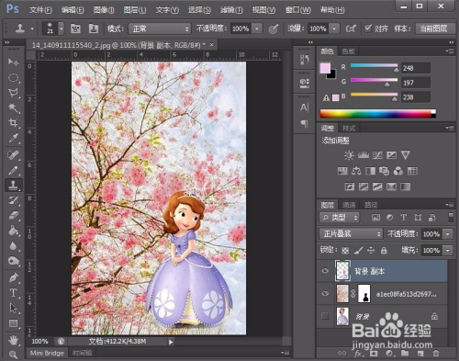459x361 pixels.
Task: Switch to the 通道 tab
Action: click(x=349, y=205)
